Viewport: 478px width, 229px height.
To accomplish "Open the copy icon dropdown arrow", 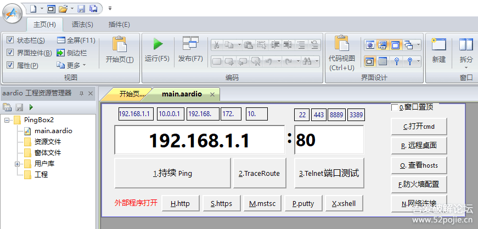I will [239, 45].
